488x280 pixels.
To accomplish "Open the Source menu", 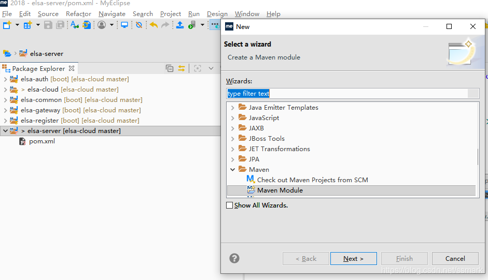I will tap(48, 13).
